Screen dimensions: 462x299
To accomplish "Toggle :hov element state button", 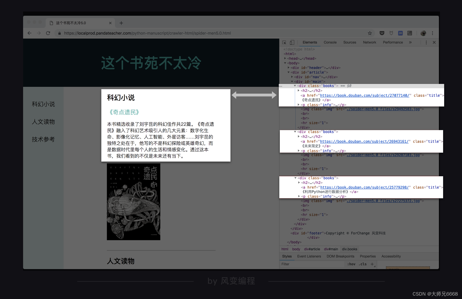I will 351,264.
